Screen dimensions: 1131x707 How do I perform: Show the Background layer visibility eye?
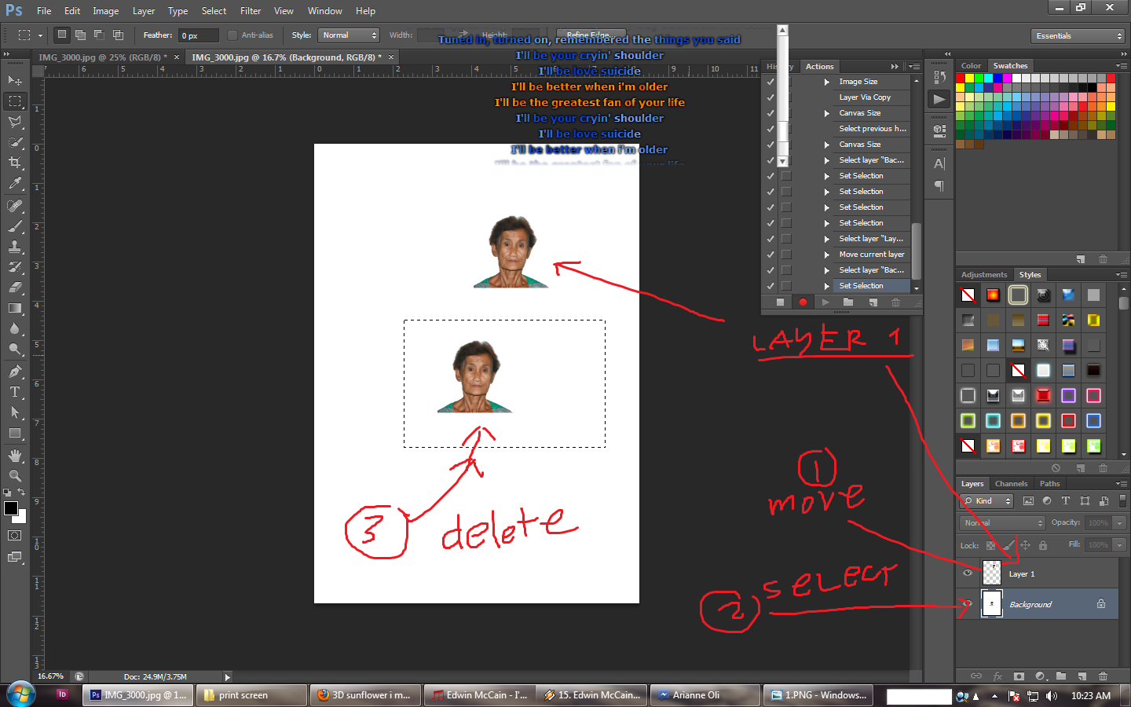968,604
